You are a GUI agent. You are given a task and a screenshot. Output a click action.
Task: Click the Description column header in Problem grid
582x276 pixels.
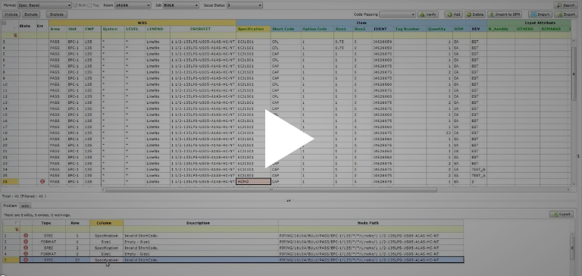pyautogui.click(x=201, y=223)
